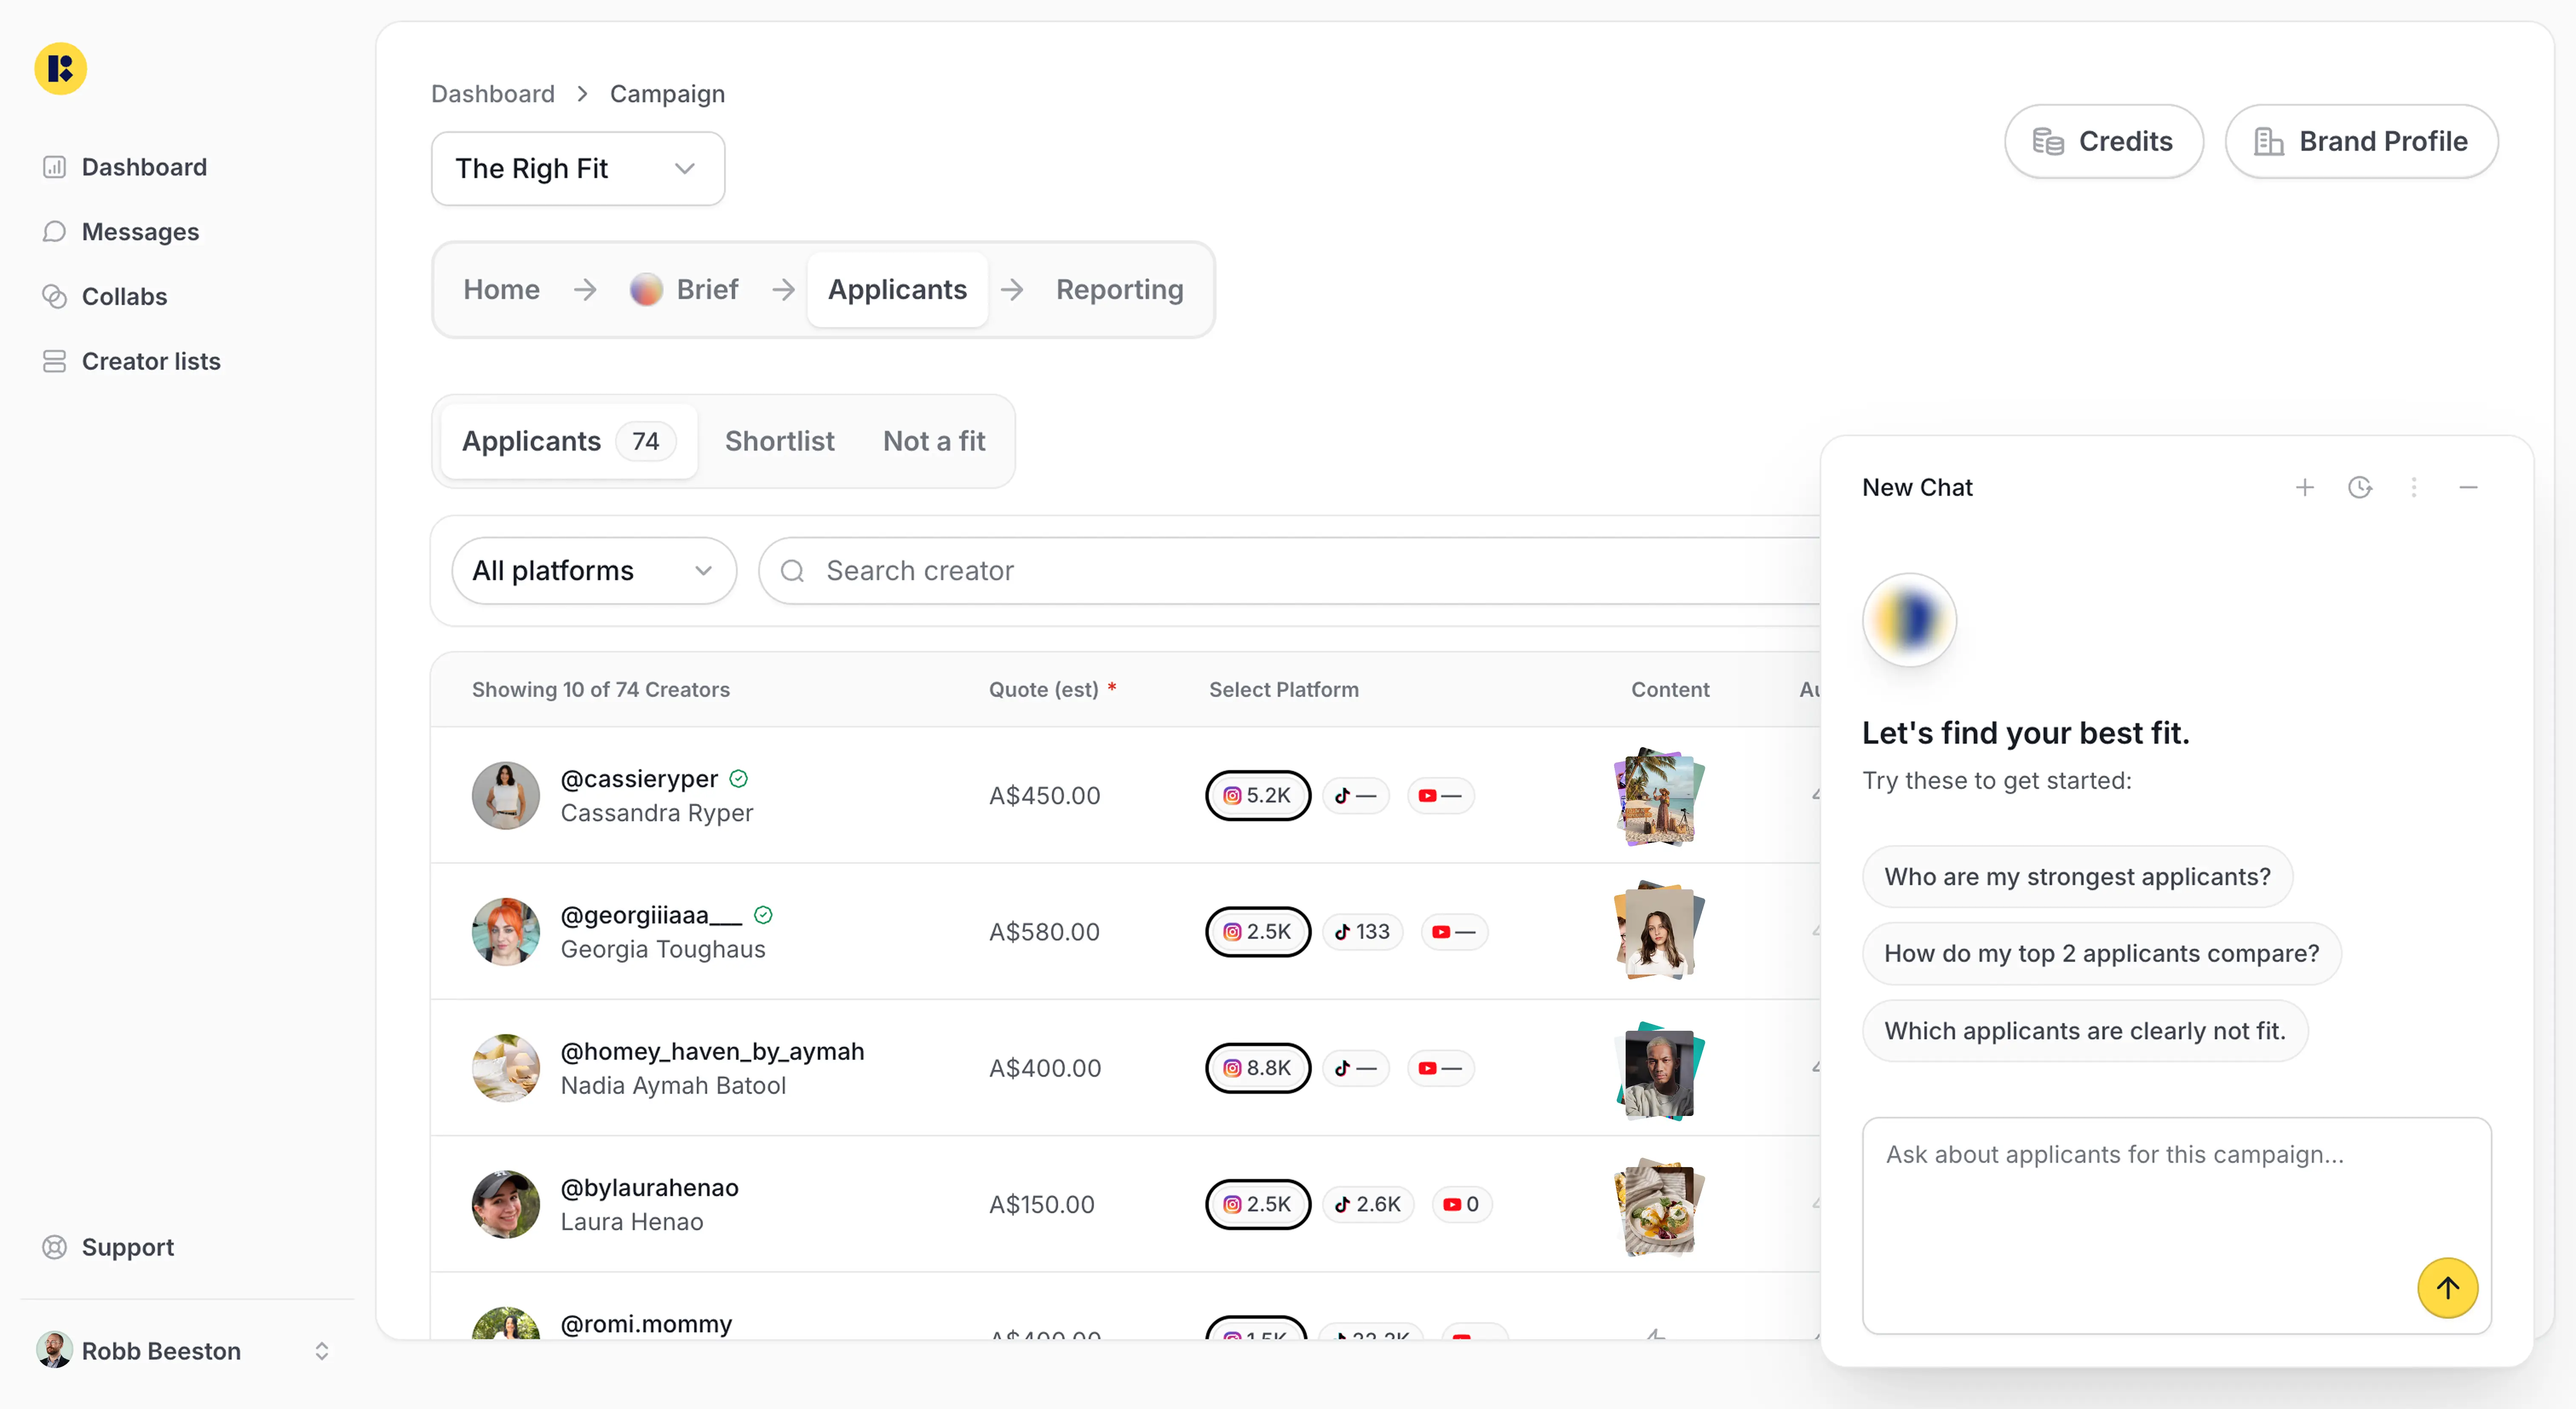2576x1409 pixels.
Task: Click the search magnifier icon
Action: (x=792, y=571)
